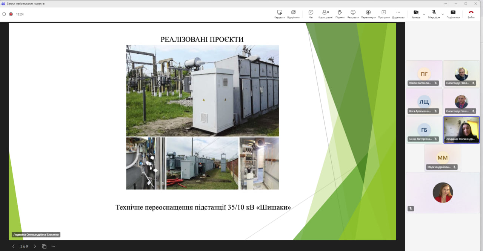Unmute the Мікрофон
The height and width of the screenshot is (251, 483).
[434, 14]
